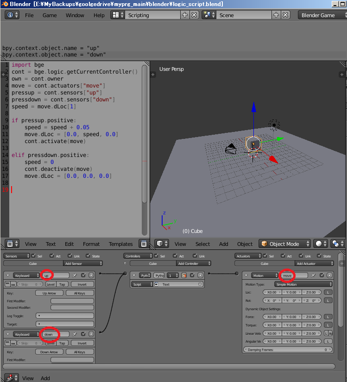Toggle the Loc local L button
Viewport: 347px width, 382px height.
tap(328, 292)
